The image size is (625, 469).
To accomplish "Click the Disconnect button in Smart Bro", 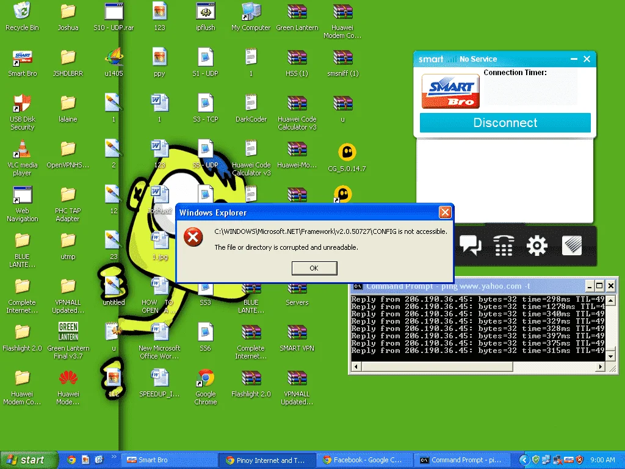I will pos(505,122).
